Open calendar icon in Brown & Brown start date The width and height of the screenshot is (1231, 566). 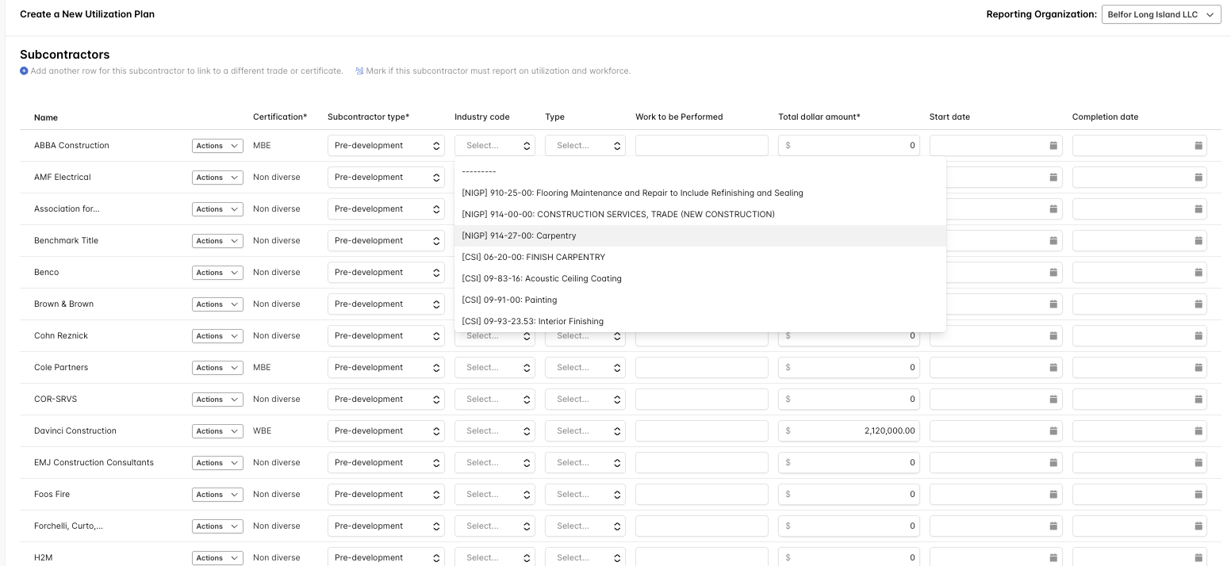click(x=1053, y=304)
